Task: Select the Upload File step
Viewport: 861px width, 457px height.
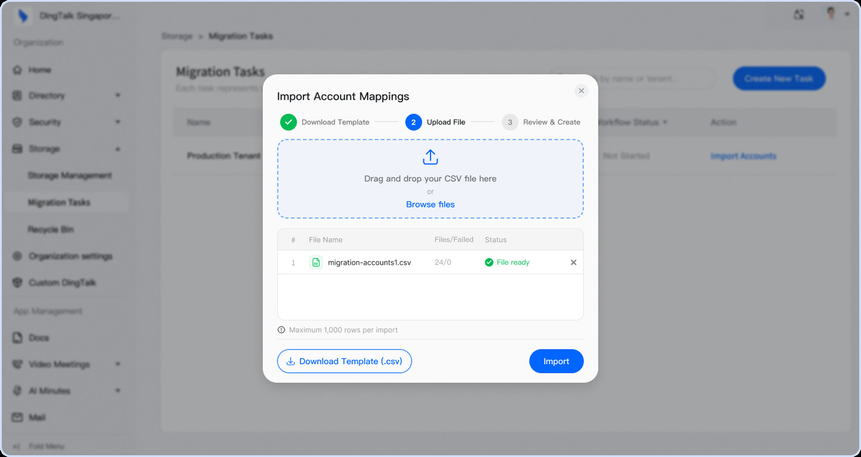Action: point(435,122)
